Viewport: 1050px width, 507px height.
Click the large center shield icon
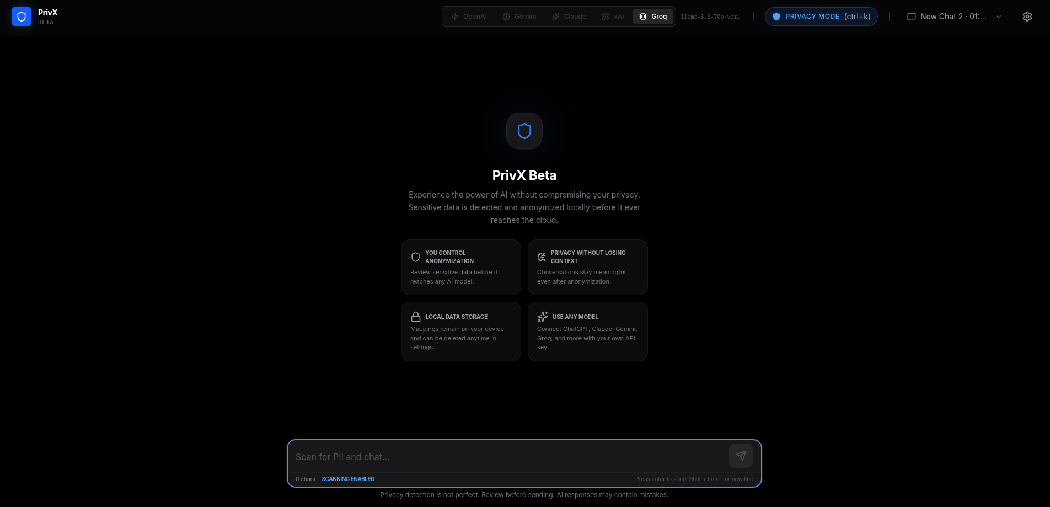(x=524, y=131)
